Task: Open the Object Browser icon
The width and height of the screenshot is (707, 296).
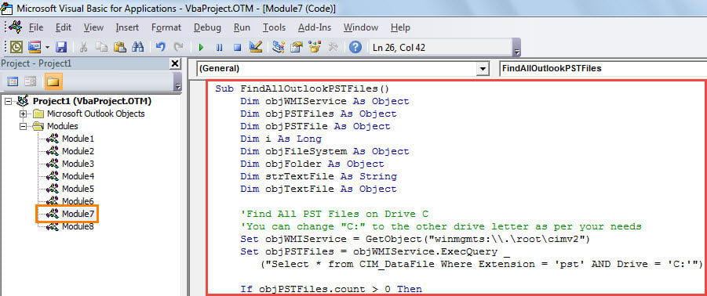Action: (315, 47)
